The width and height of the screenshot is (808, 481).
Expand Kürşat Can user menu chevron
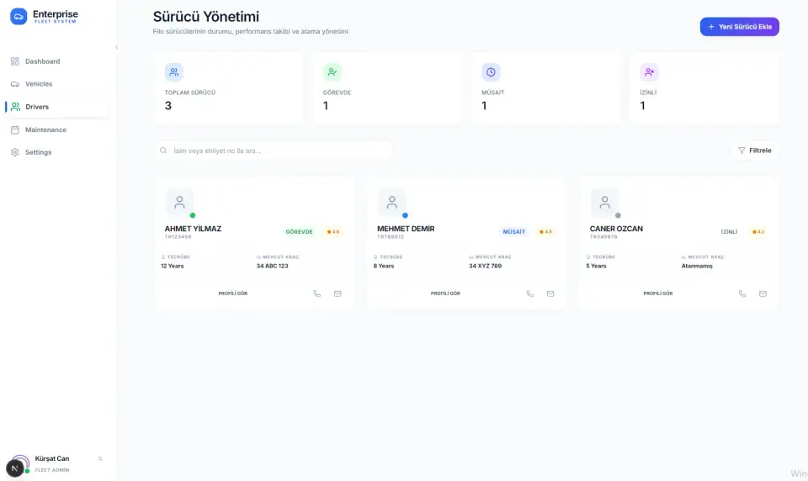pos(100,459)
